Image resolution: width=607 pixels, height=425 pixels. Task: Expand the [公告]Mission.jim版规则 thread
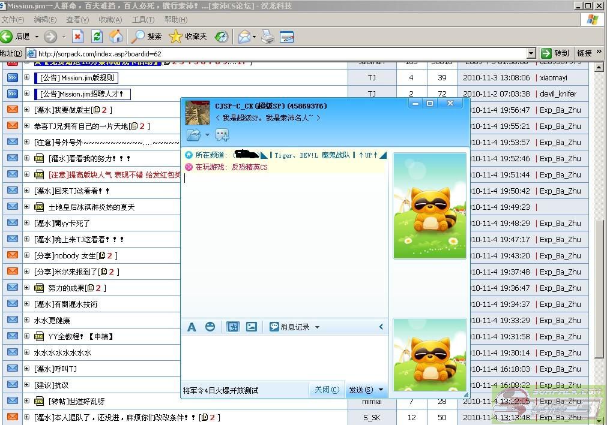point(27,77)
